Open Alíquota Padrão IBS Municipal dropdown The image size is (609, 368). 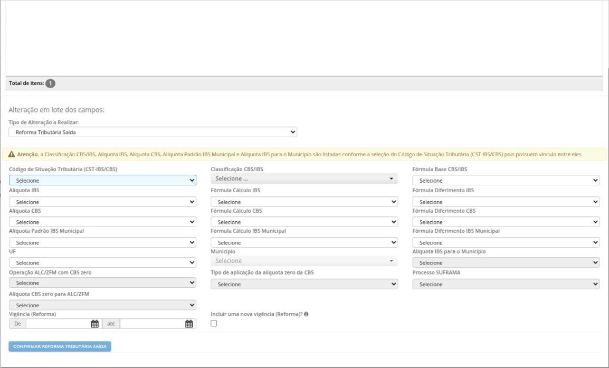tap(102, 242)
